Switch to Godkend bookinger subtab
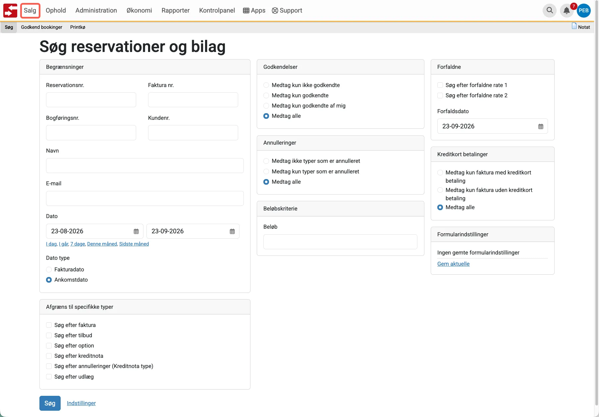 (42, 27)
